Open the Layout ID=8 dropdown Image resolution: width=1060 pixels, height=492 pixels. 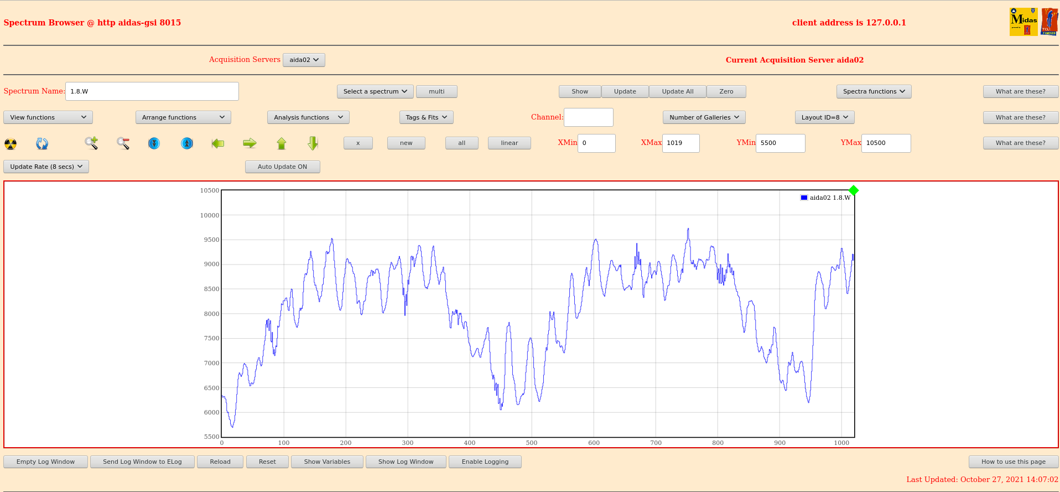click(x=824, y=117)
